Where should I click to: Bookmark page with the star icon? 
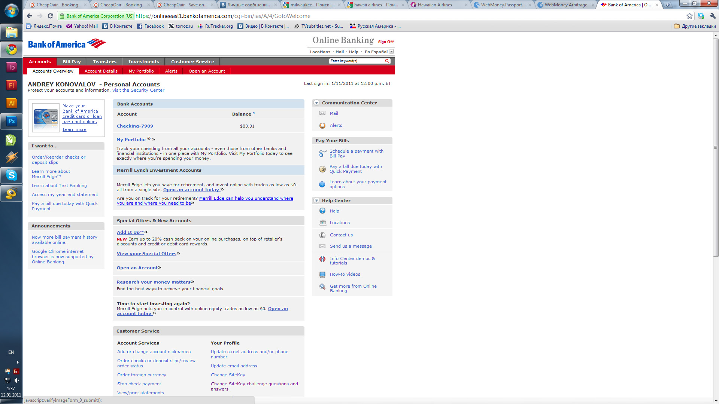[x=689, y=16]
